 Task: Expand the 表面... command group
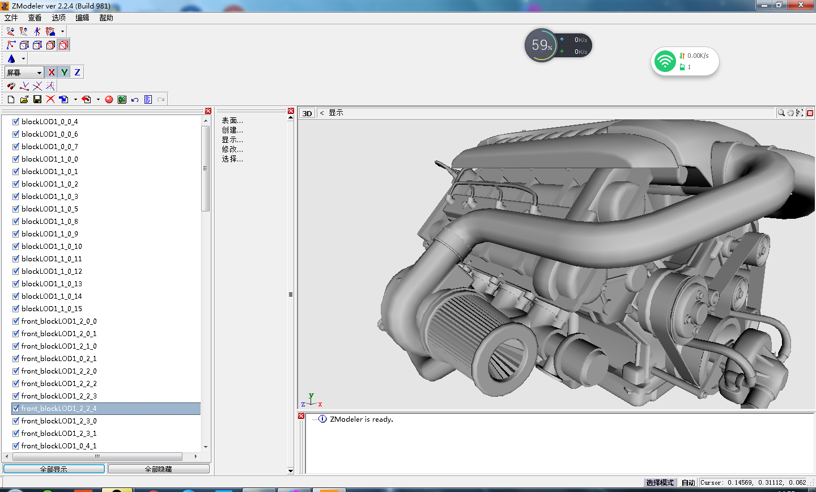[232, 120]
